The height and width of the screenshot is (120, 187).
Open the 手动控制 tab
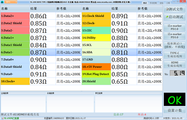[153, 3]
